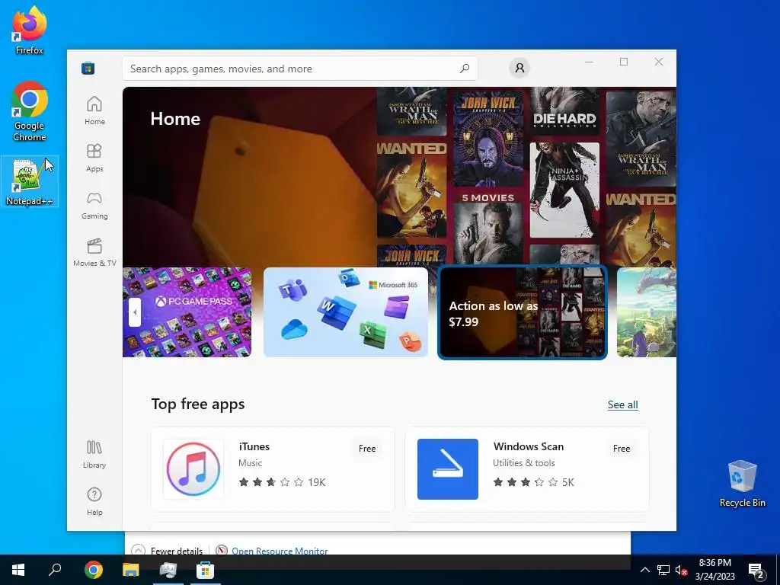
Task: Show hidden system tray icons
Action: (x=644, y=570)
